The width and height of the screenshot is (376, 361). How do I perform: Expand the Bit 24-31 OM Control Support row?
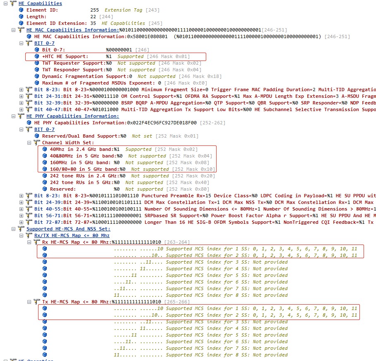click(22, 96)
